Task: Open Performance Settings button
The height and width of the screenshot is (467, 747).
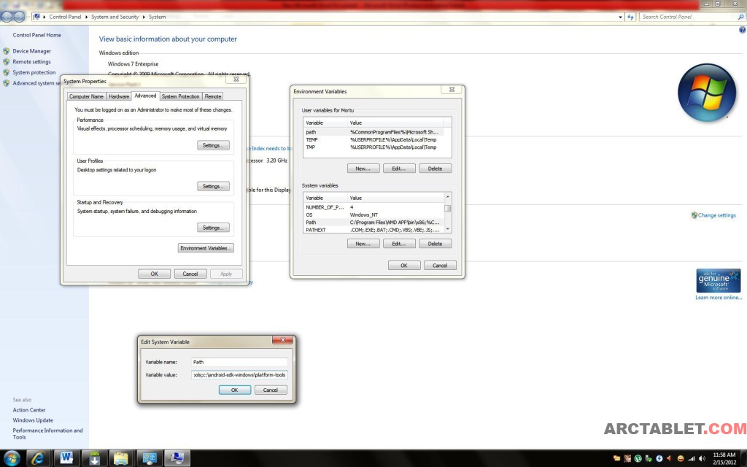Action: (x=213, y=145)
